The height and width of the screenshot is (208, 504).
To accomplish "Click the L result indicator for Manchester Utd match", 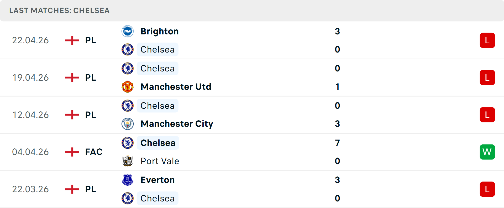I will (x=487, y=77).
